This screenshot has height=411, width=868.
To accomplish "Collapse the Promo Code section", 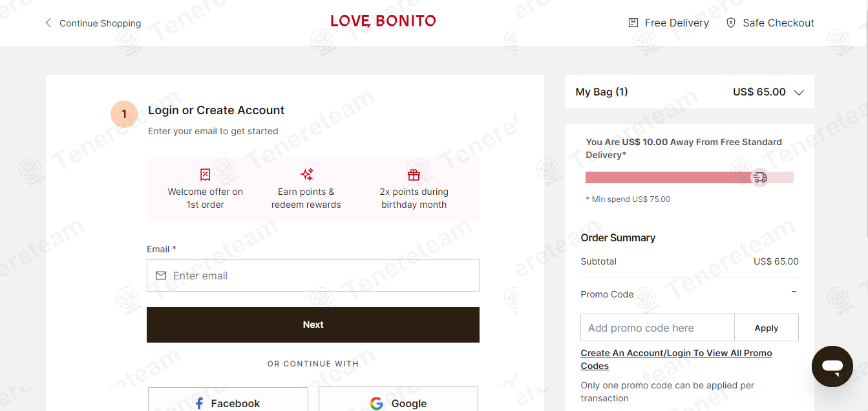I will [794, 292].
